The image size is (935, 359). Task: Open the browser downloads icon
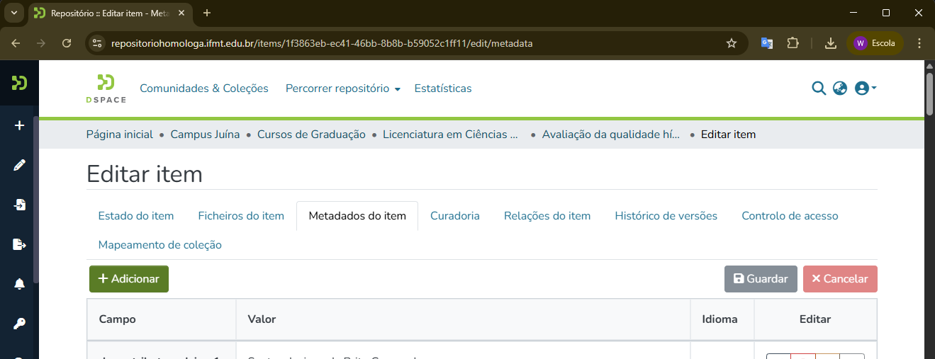830,43
